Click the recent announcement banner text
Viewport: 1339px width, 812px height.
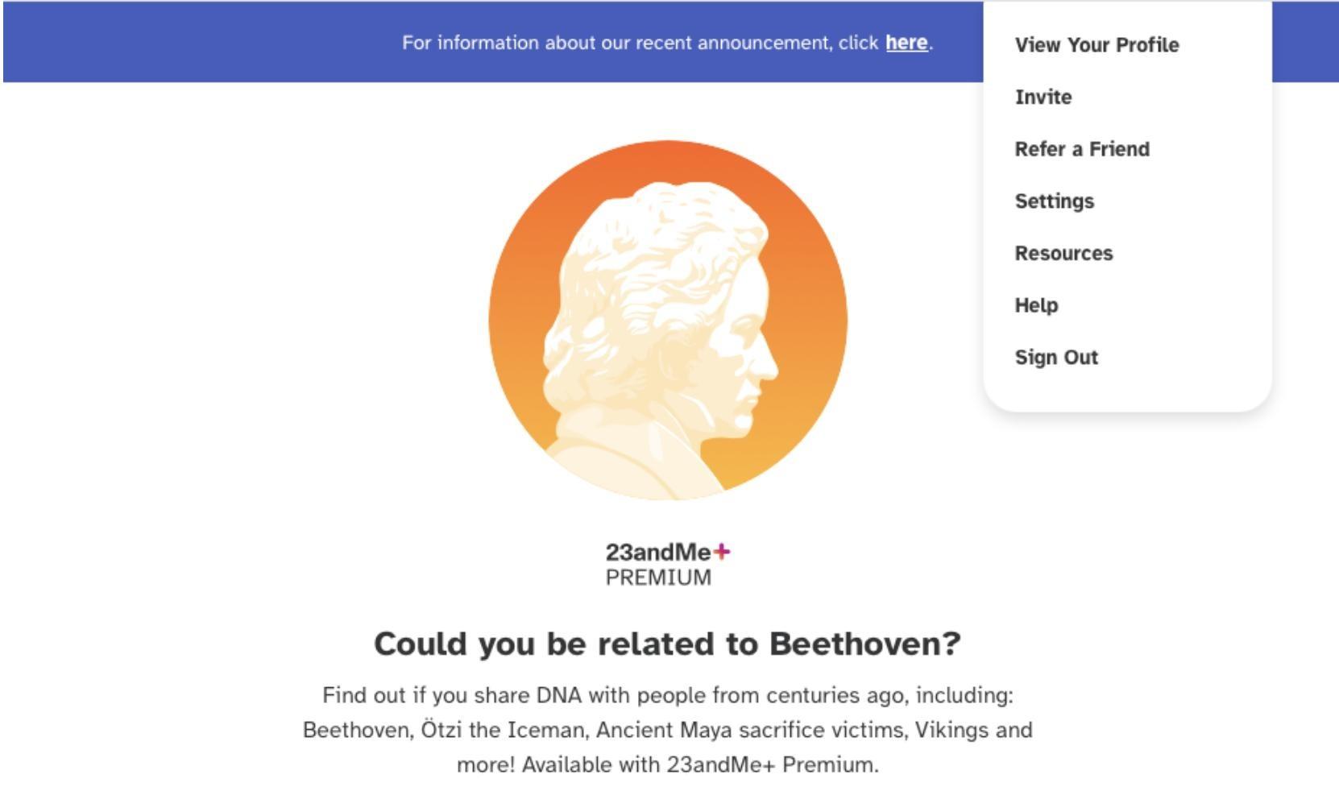coord(640,43)
